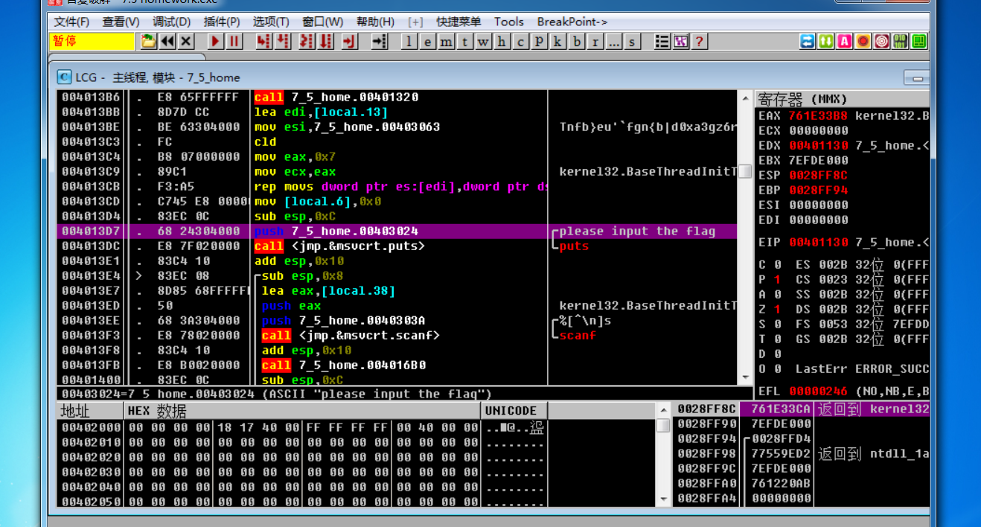This screenshot has width=981, height=527.
Task: Click the red question mark help icon
Action: pos(699,42)
